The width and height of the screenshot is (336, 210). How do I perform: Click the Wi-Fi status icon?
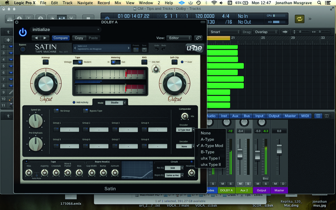214,3
